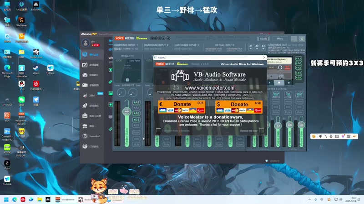Toggle A1 bus on Hardware Input 1 strip
Image resolution: width=364 pixels, height=204 pixels.
tap(136, 102)
